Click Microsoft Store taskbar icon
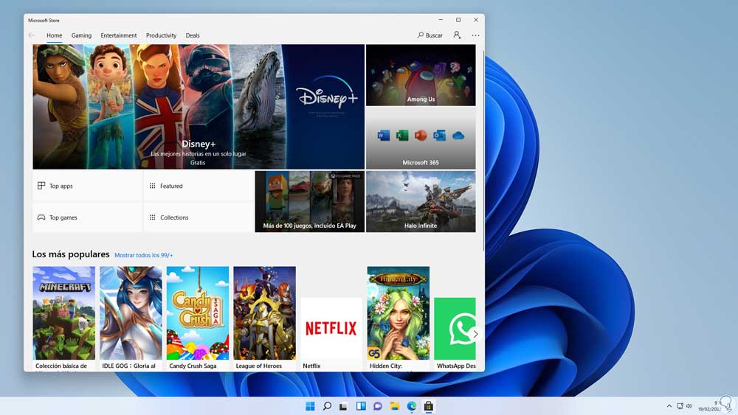Image resolution: width=738 pixels, height=415 pixels. coord(428,406)
